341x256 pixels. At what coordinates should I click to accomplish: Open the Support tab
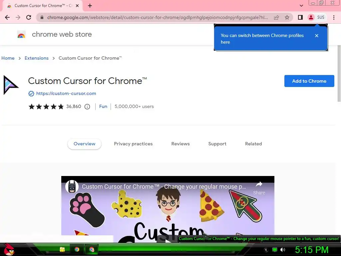tap(217, 144)
